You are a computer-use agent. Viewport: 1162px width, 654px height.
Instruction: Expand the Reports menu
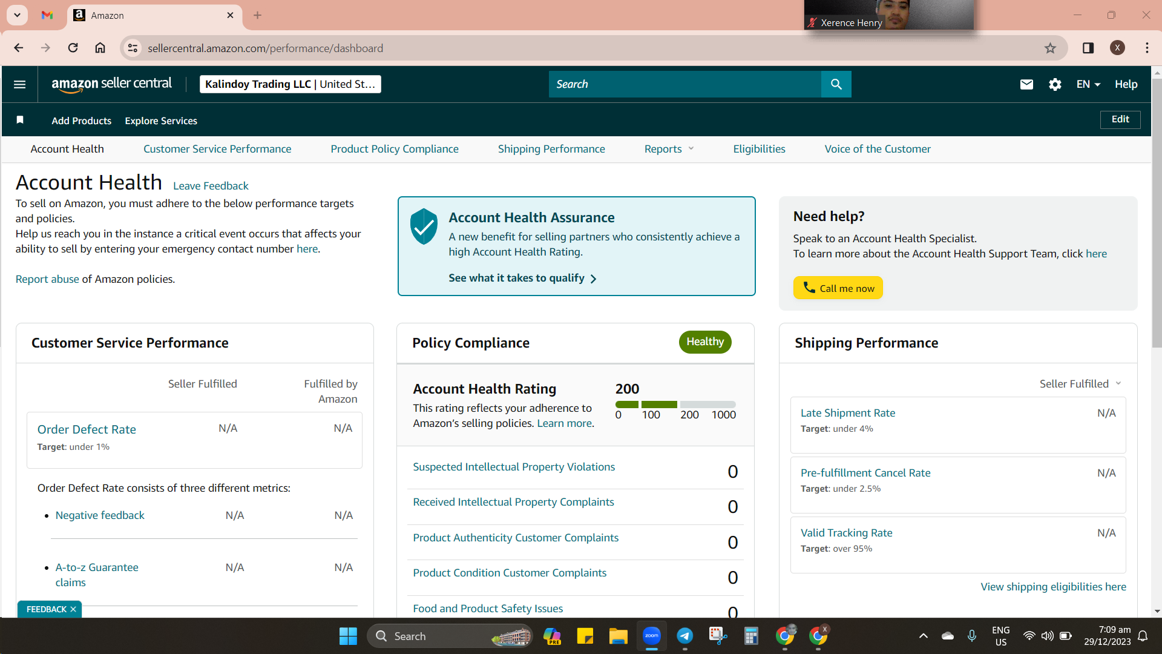tap(669, 149)
